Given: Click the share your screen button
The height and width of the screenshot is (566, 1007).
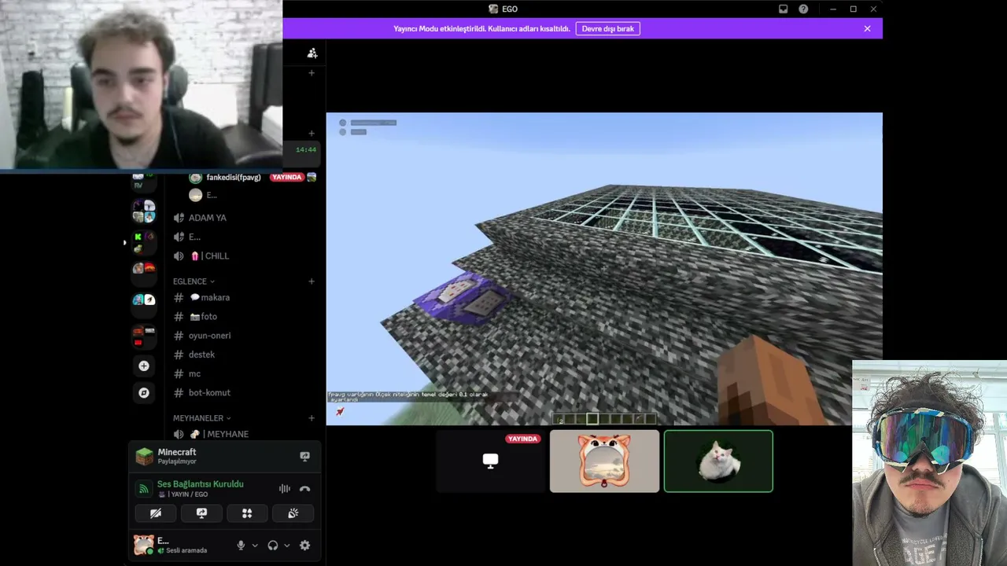Looking at the screenshot, I should pos(201,513).
